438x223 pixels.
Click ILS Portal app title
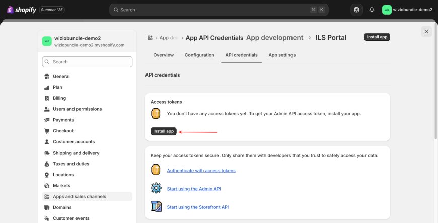click(x=331, y=38)
